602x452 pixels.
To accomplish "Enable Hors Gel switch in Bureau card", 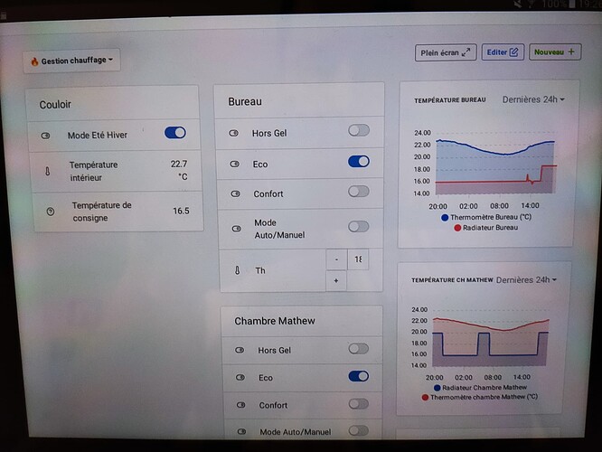I will [x=359, y=130].
